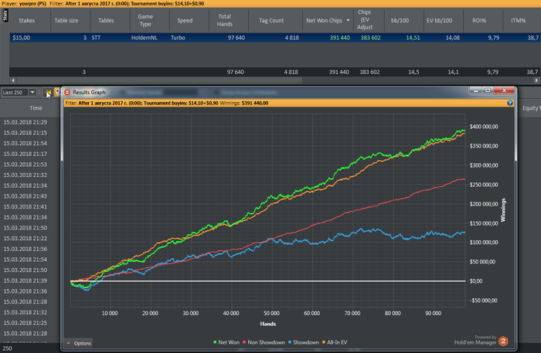Select hand row 15.03.2018 21:53

coord(26,165)
